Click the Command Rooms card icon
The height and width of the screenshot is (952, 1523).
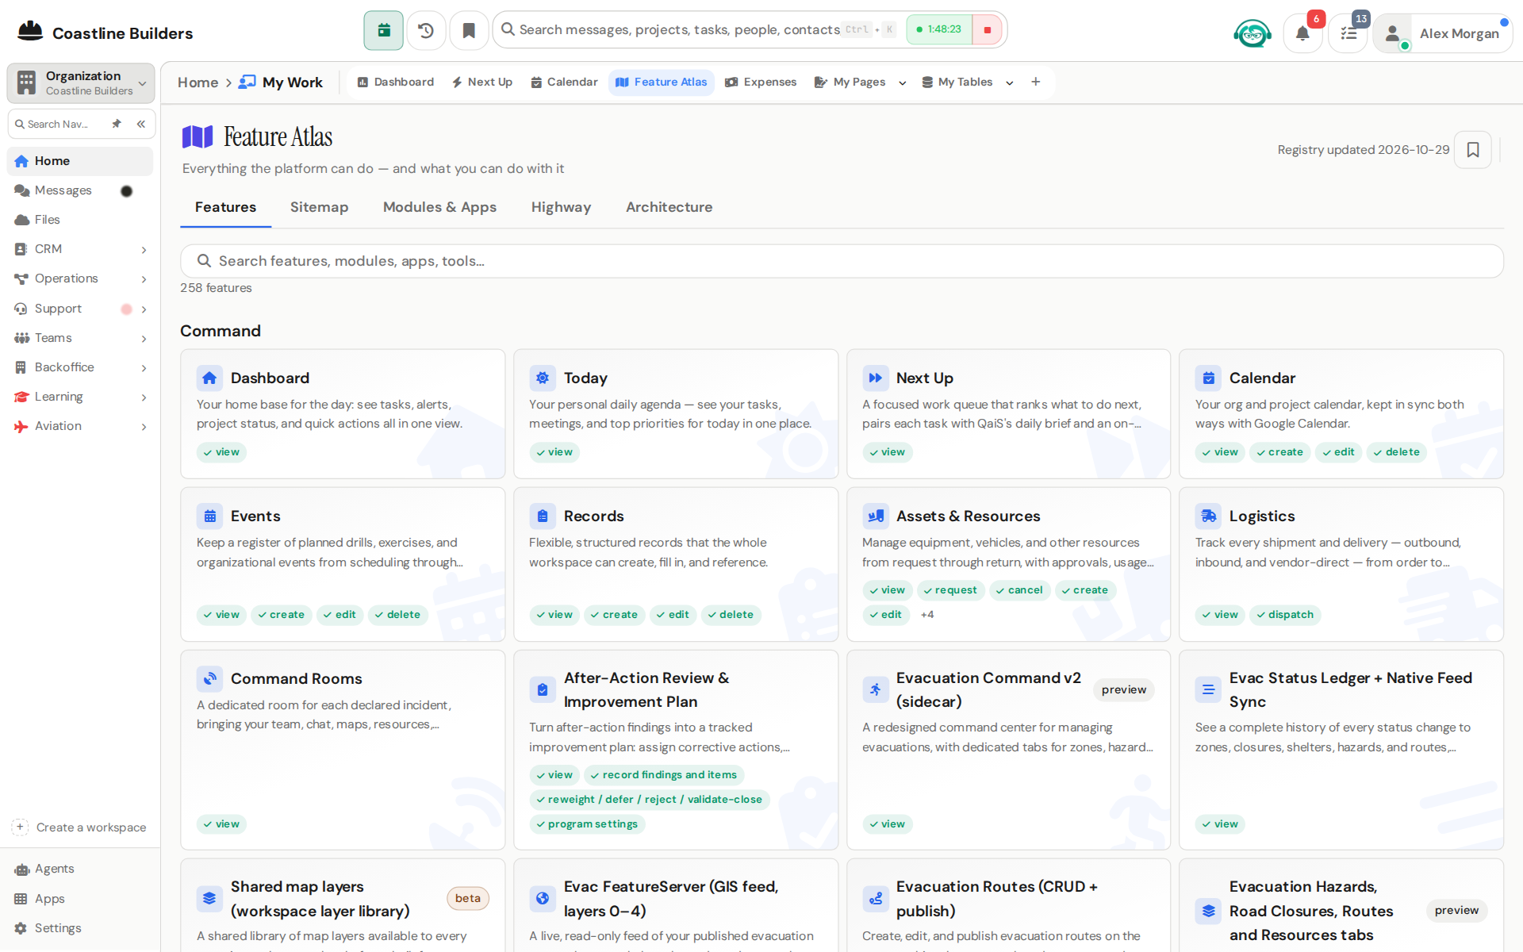click(x=209, y=679)
